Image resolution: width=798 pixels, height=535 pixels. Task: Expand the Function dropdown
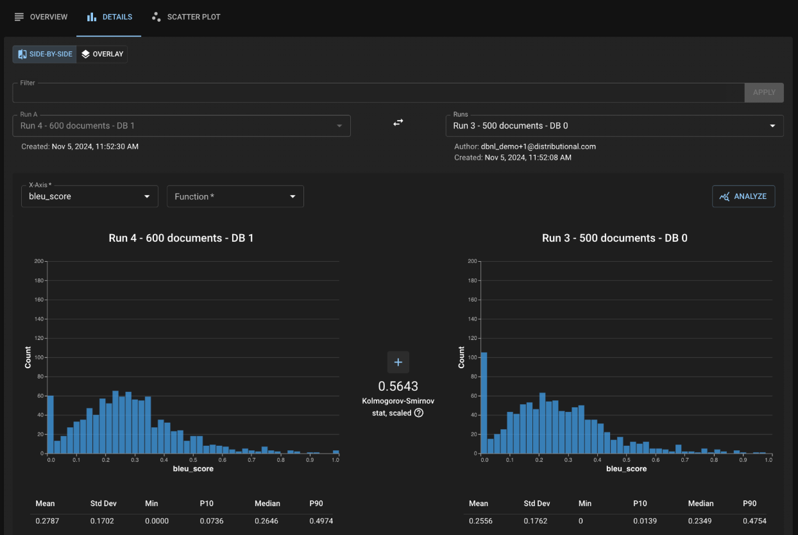click(235, 196)
